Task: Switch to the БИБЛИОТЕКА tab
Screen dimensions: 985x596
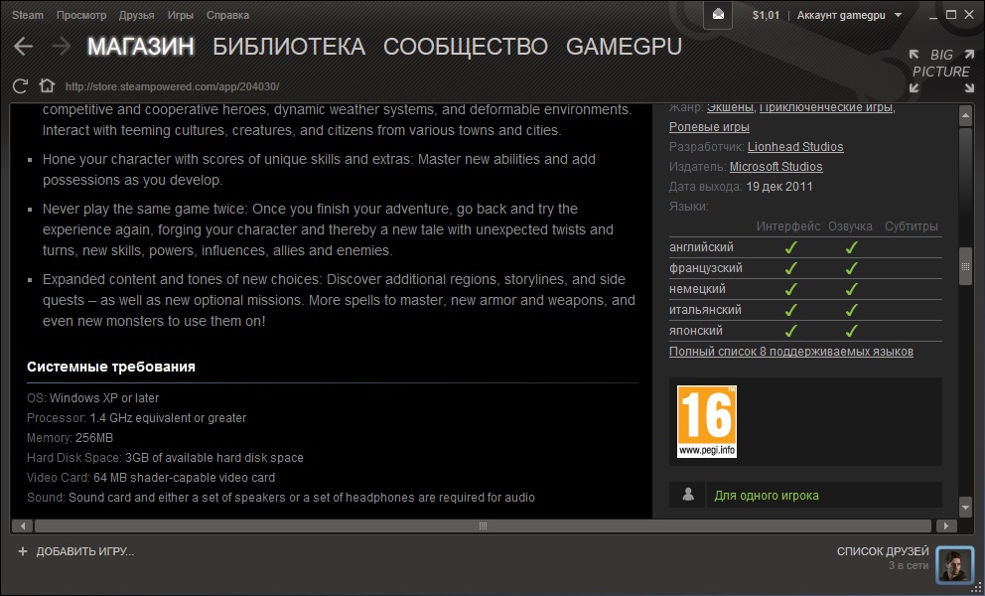Action: [x=289, y=47]
